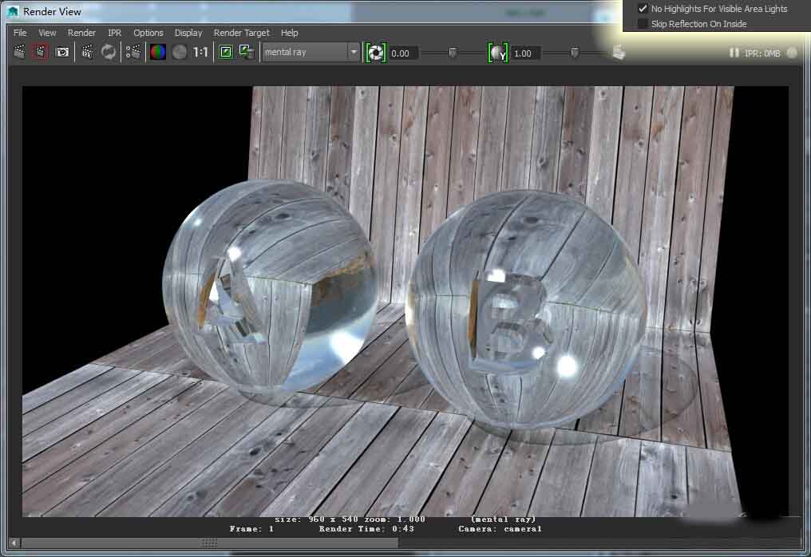The width and height of the screenshot is (811, 557).
Task: Click the exposure aperture icon
Action: 375,53
